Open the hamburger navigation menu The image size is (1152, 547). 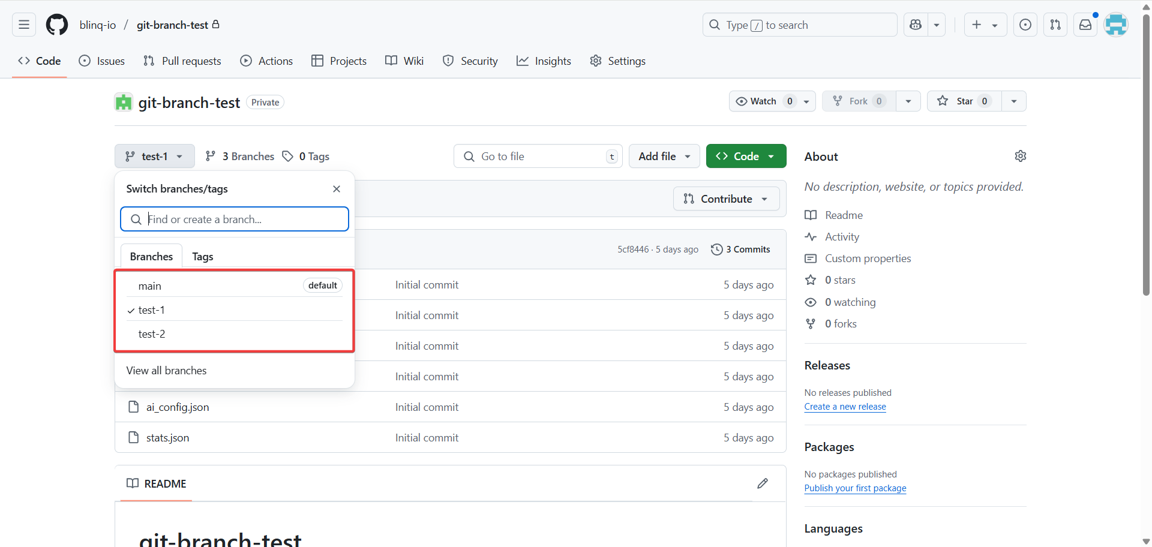(24, 25)
